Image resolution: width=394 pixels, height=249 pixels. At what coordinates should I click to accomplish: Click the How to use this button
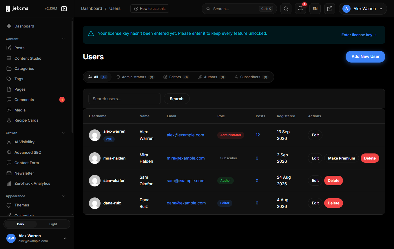150,9
